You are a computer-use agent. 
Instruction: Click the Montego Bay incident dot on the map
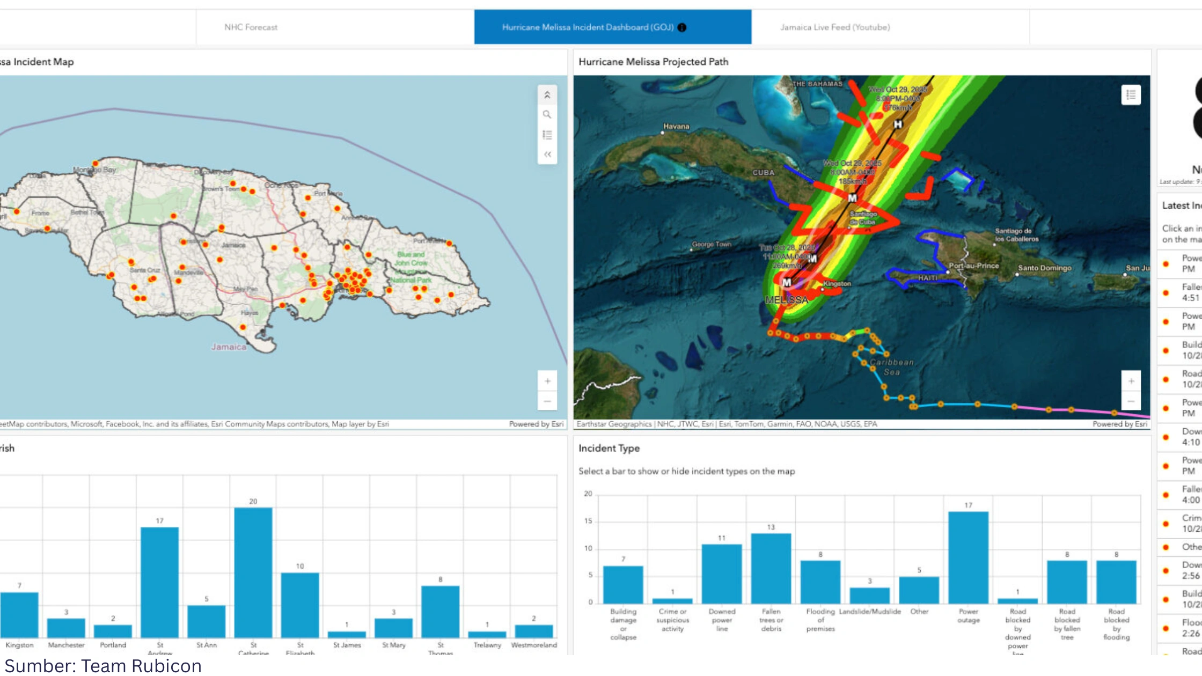pos(96,163)
